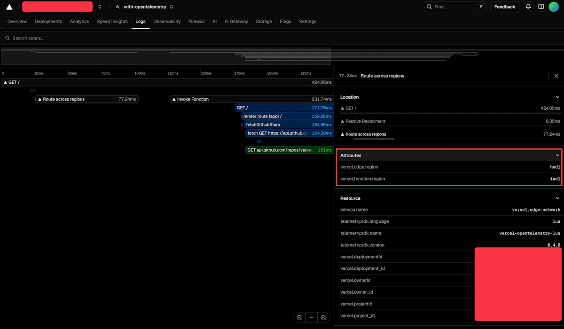
Task: Open the Flags tab
Action: coord(285,22)
